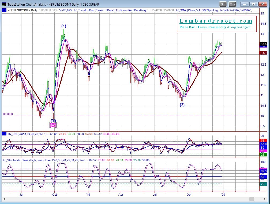Click the blue subgraph icon beside +BFUT:SBCONT

pyautogui.click(x=4, y=10)
